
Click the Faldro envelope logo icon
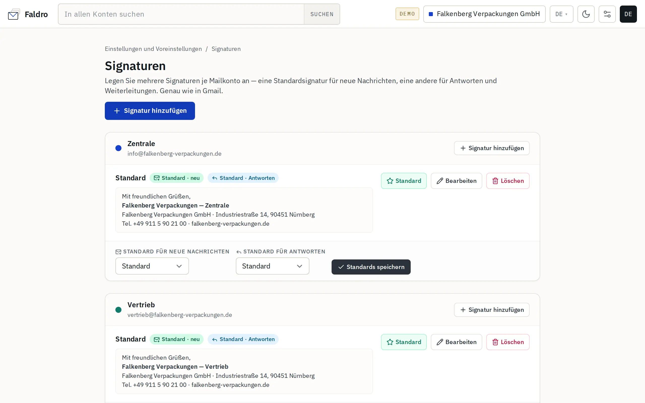pyautogui.click(x=14, y=14)
